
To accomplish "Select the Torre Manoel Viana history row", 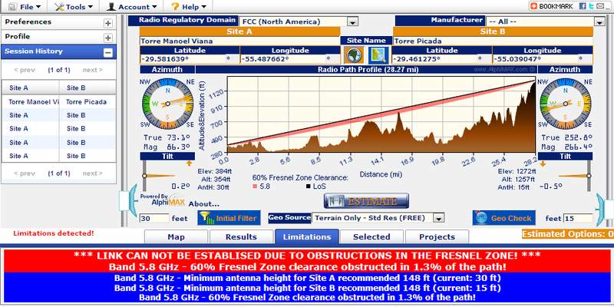I will pos(59,102).
